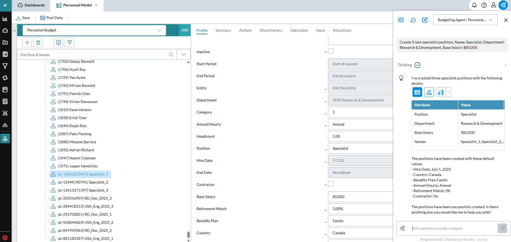
Task: Open the notifications bell
Action: point(474,5)
